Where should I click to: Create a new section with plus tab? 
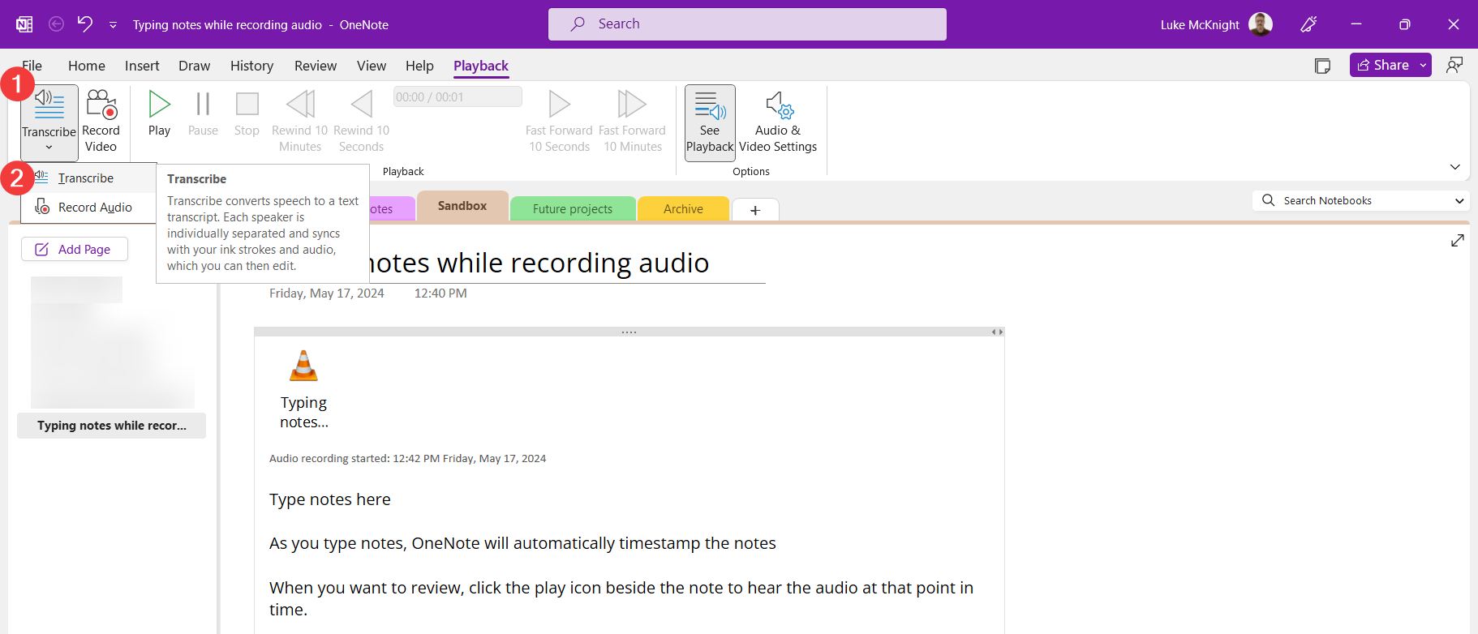tap(755, 210)
